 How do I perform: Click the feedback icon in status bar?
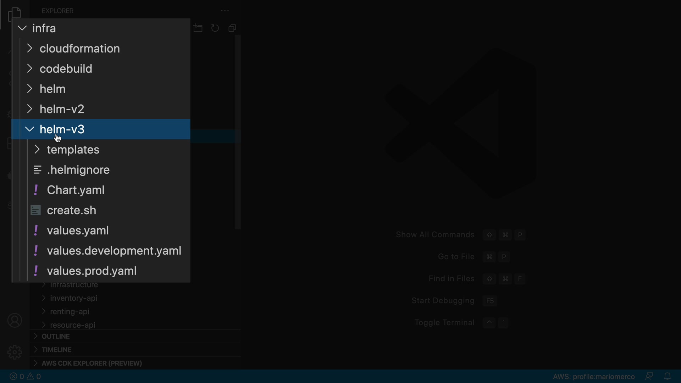pos(649,376)
